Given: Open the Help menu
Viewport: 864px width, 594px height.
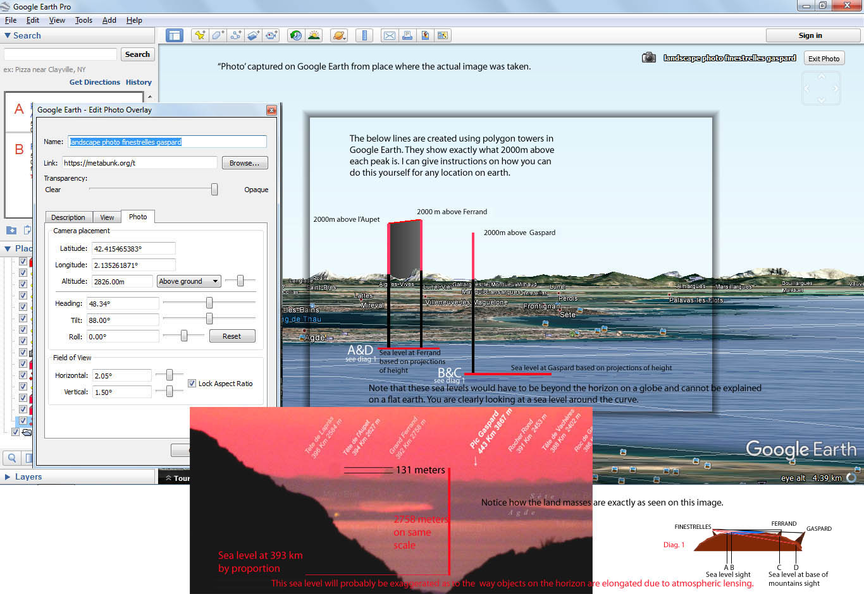Looking at the screenshot, I should point(134,20).
